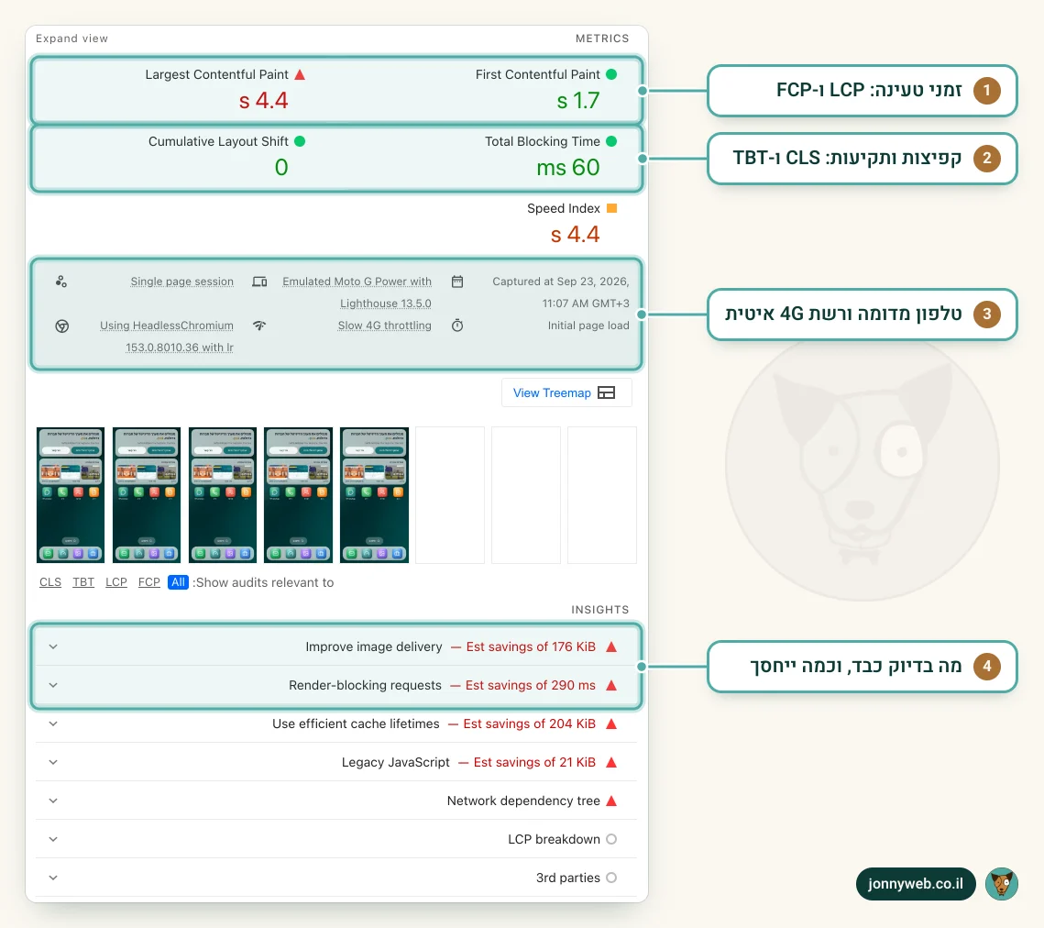The width and height of the screenshot is (1044, 928).
Task: Click the LCP value 's 4.4' in red
Action: click(x=264, y=101)
